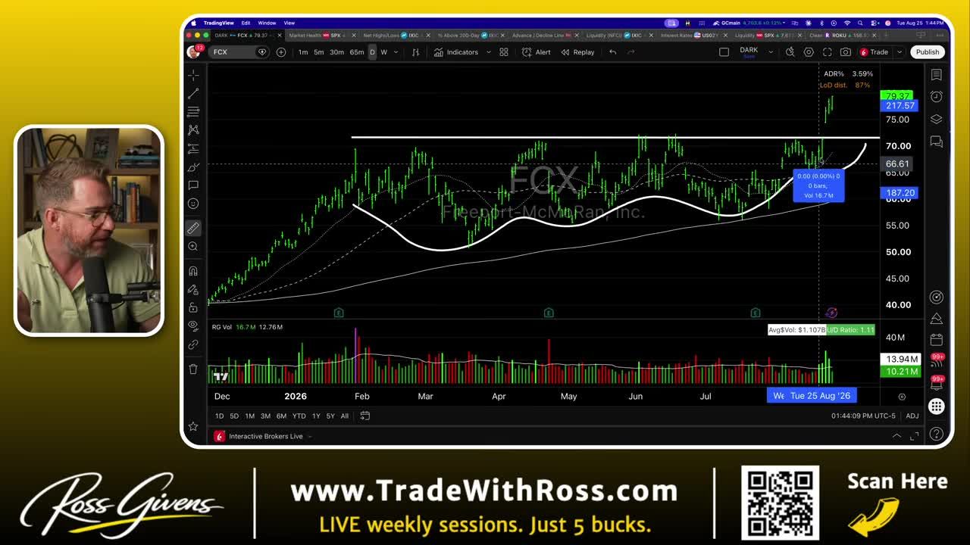Viewport: 970px width, 545px height.
Task: Open the forecasting and measurement tools
Action: [x=193, y=148]
